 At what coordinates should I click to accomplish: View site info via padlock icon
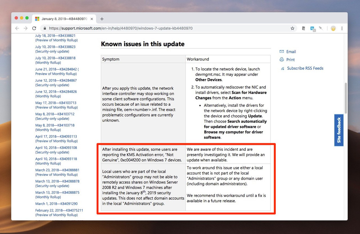(x=44, y=28)
